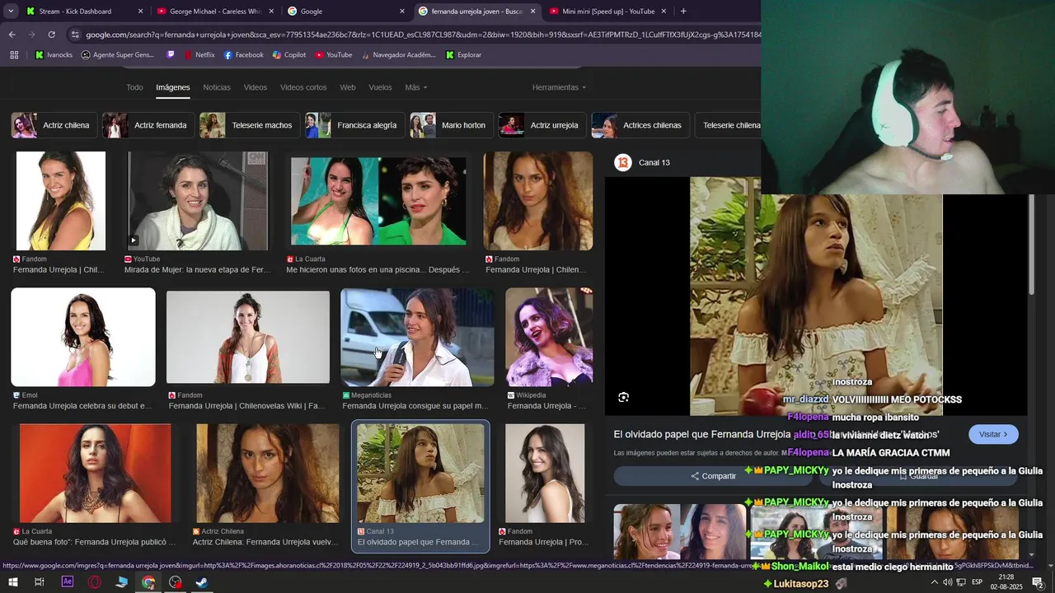Select the Todo search filter

pyautogui.click(x=134, y=87)
